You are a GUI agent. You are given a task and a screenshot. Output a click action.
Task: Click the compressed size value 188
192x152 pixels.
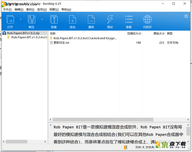click(138, 43)
